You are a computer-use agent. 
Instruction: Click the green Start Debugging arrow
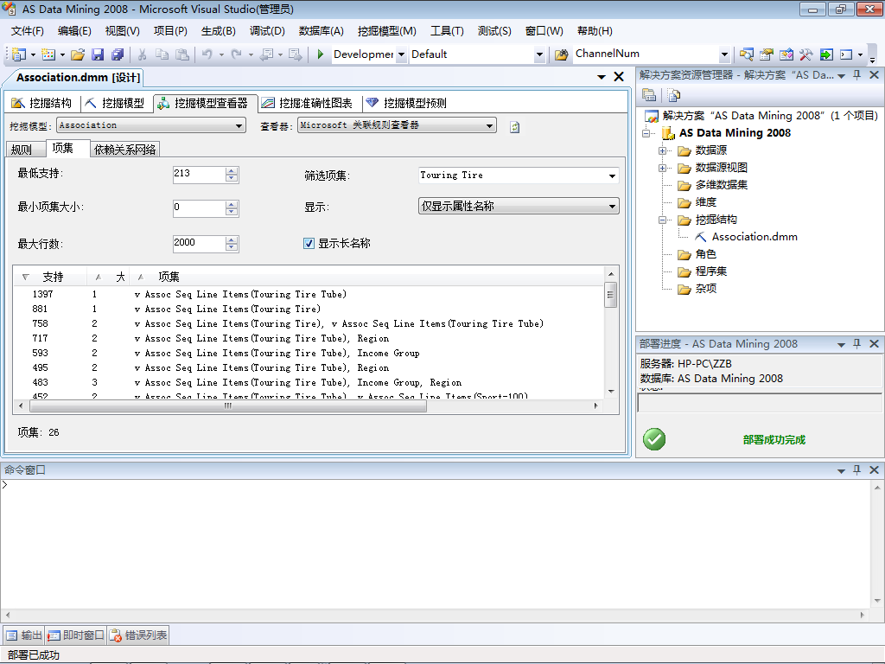(x=320, y=54)
